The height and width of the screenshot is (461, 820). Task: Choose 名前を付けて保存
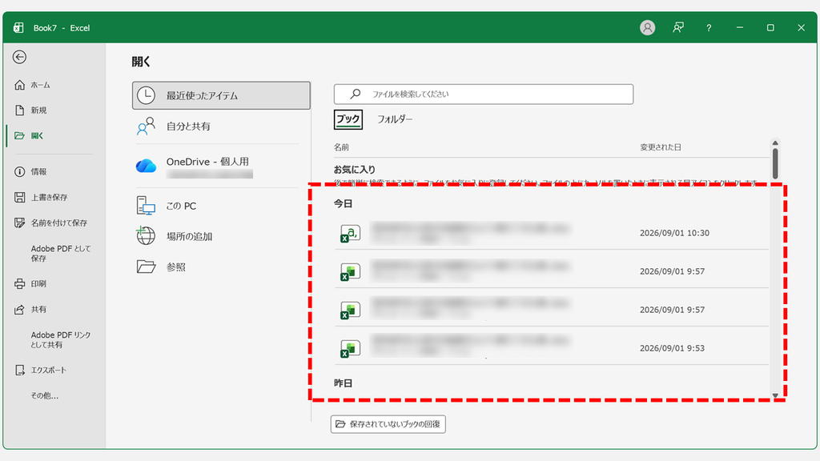click(52, 223)
